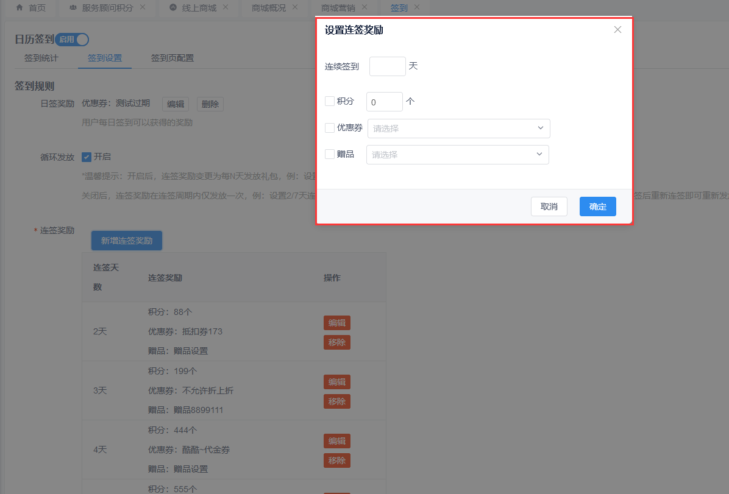Click the 3天 cell in table
Viewport: 729px width, 494px height.
point(100,390)
